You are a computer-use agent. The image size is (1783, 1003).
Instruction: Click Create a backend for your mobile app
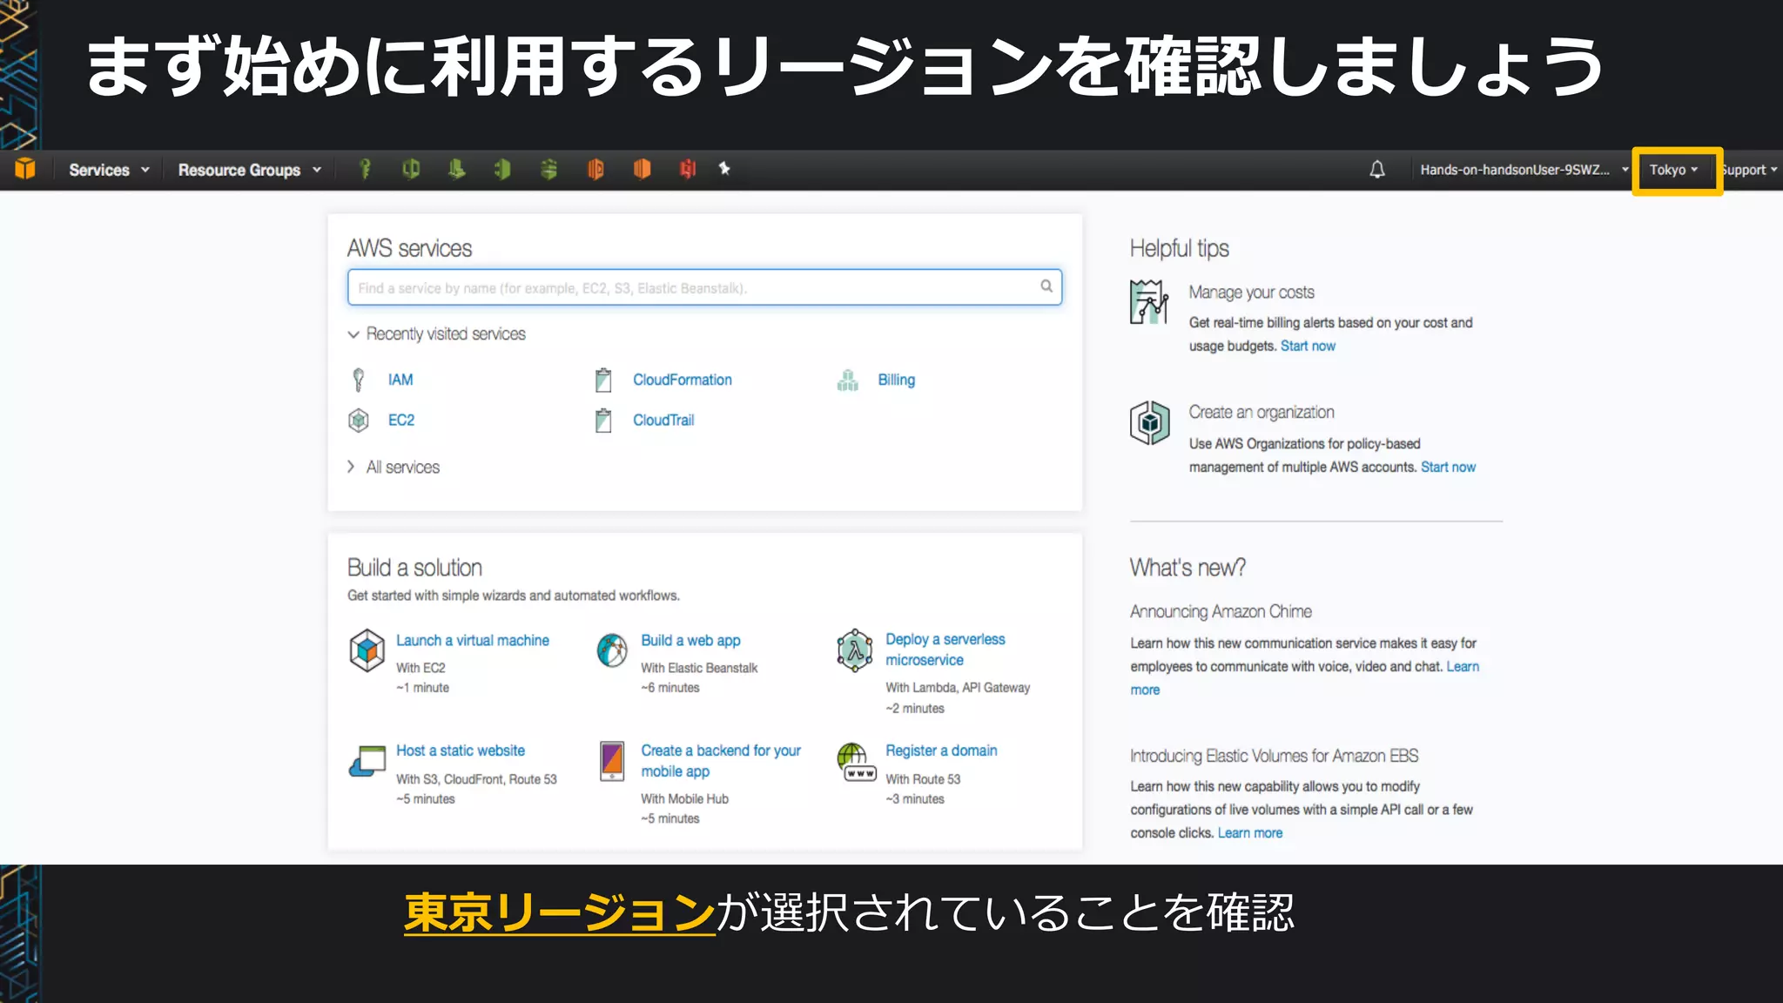[x=721, y=760]
